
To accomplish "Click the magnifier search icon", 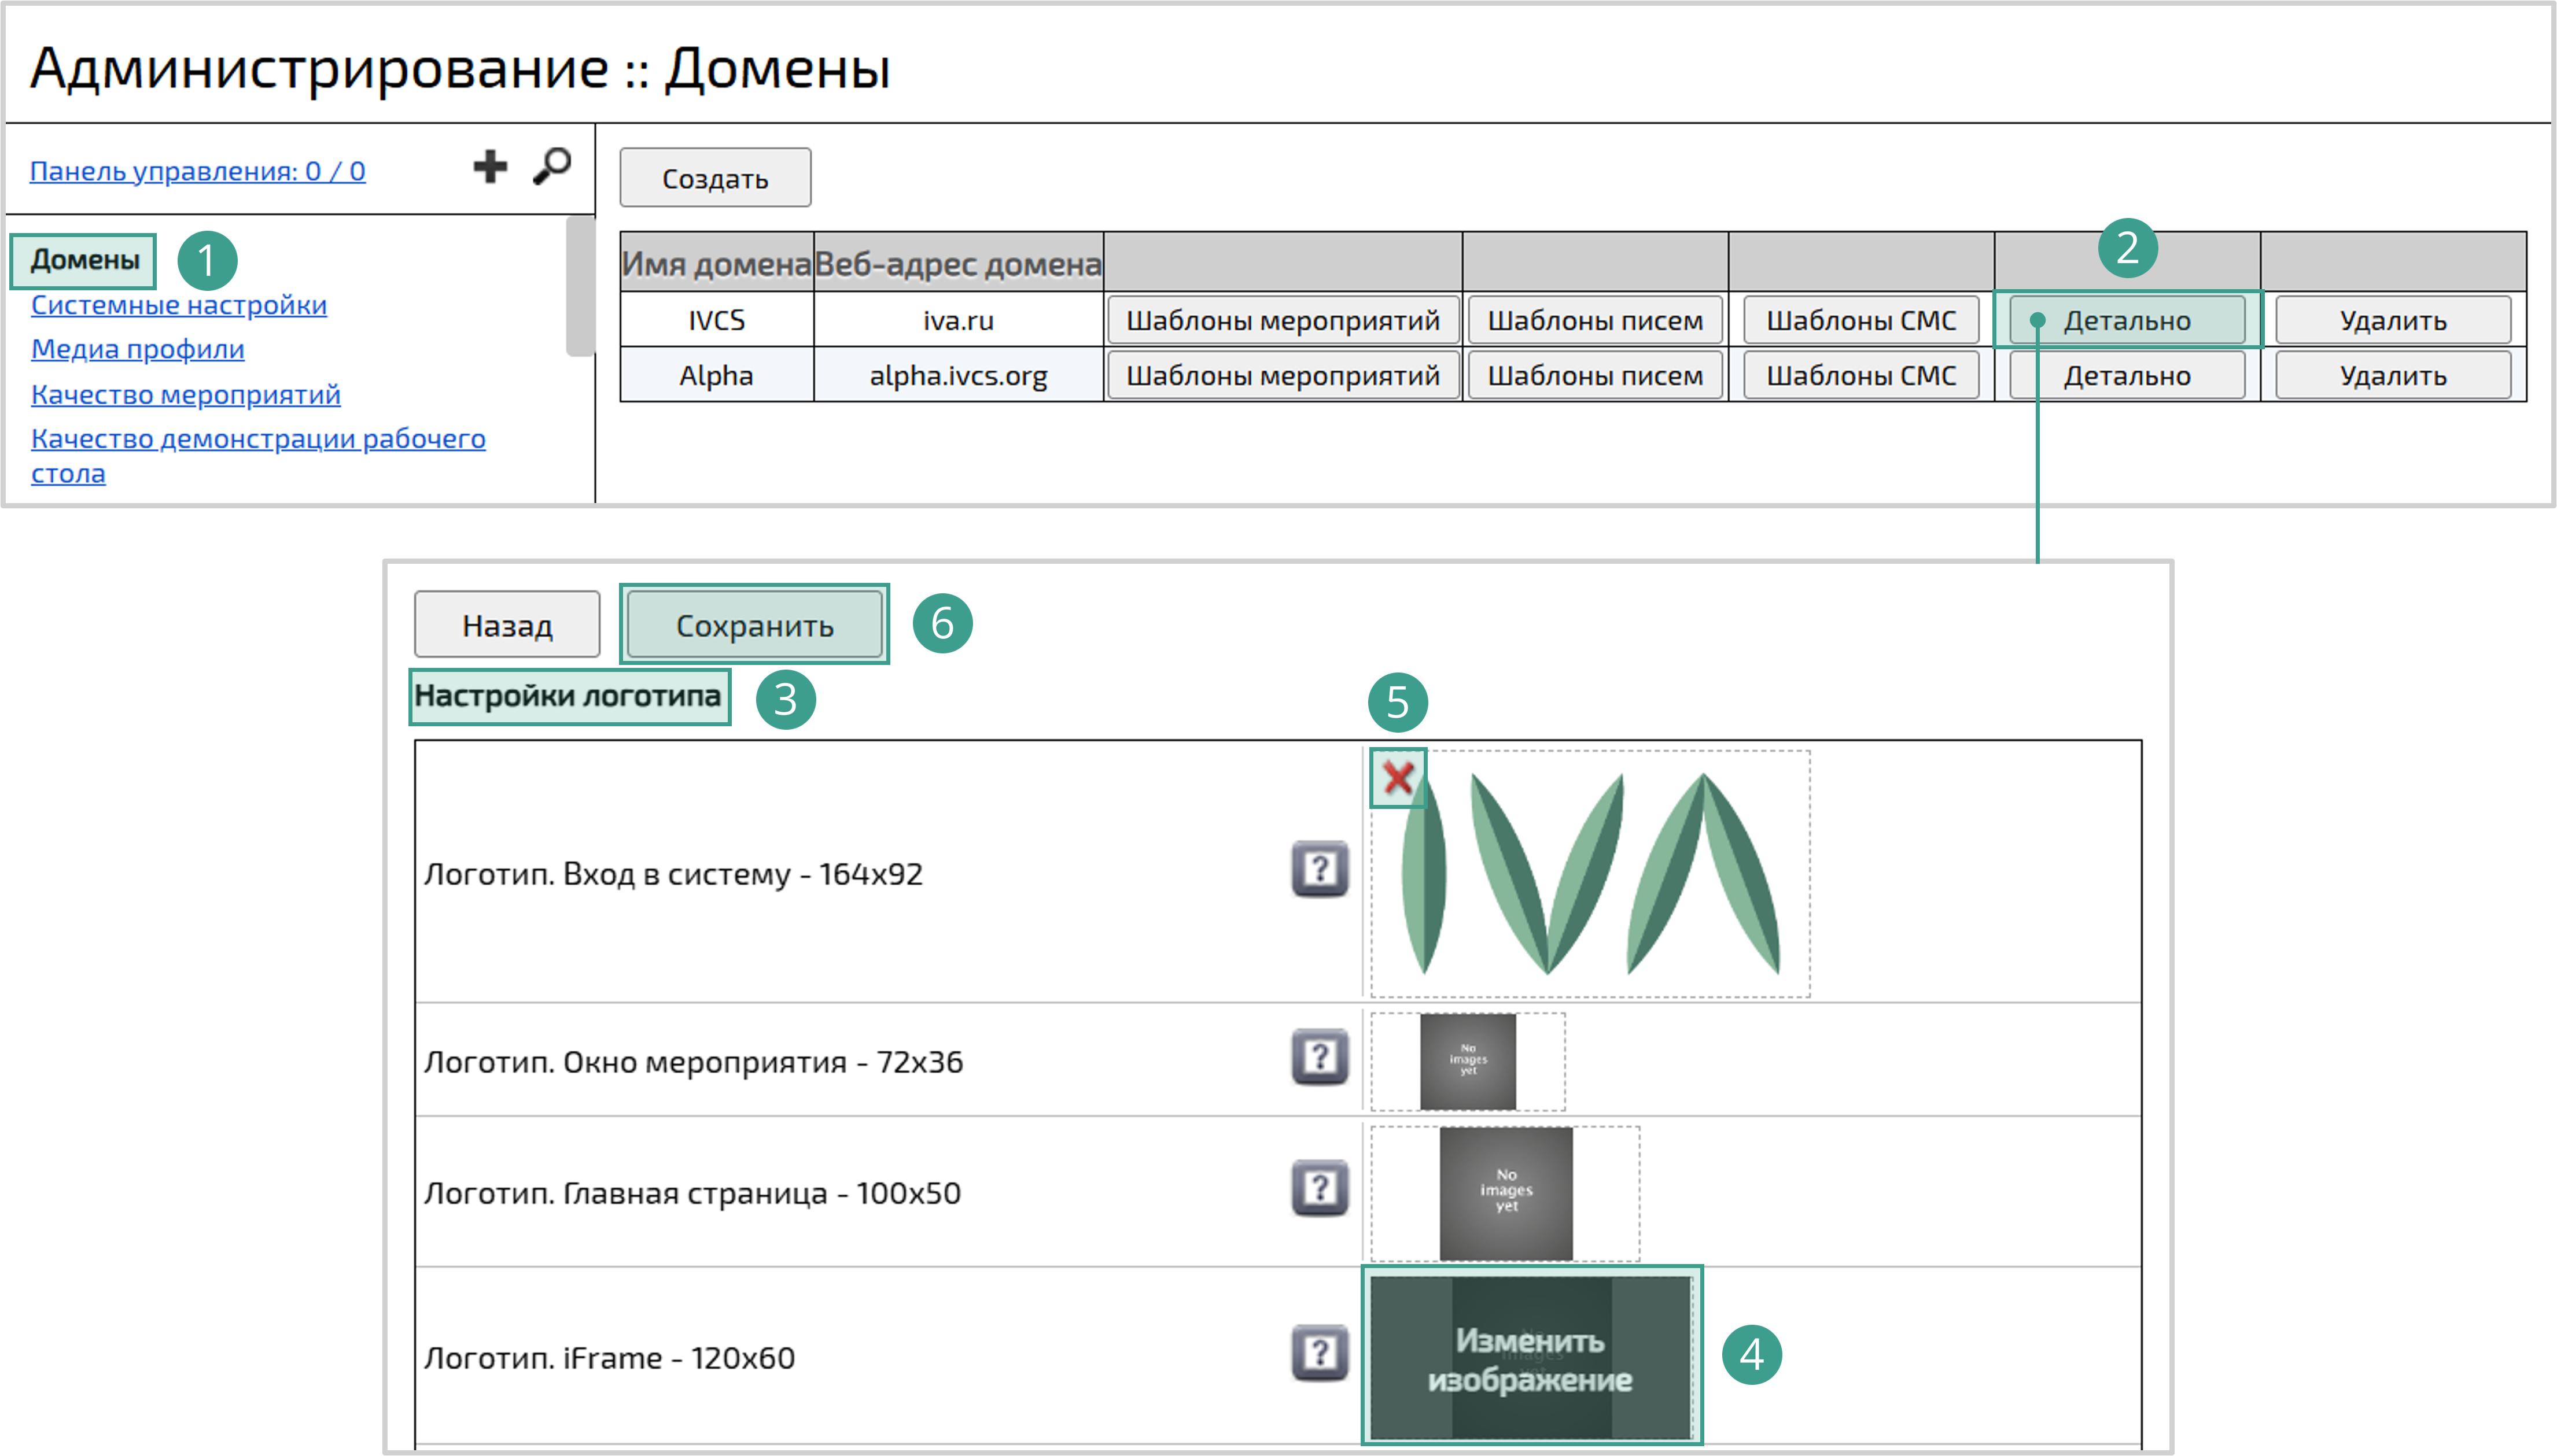I will 551,166.
